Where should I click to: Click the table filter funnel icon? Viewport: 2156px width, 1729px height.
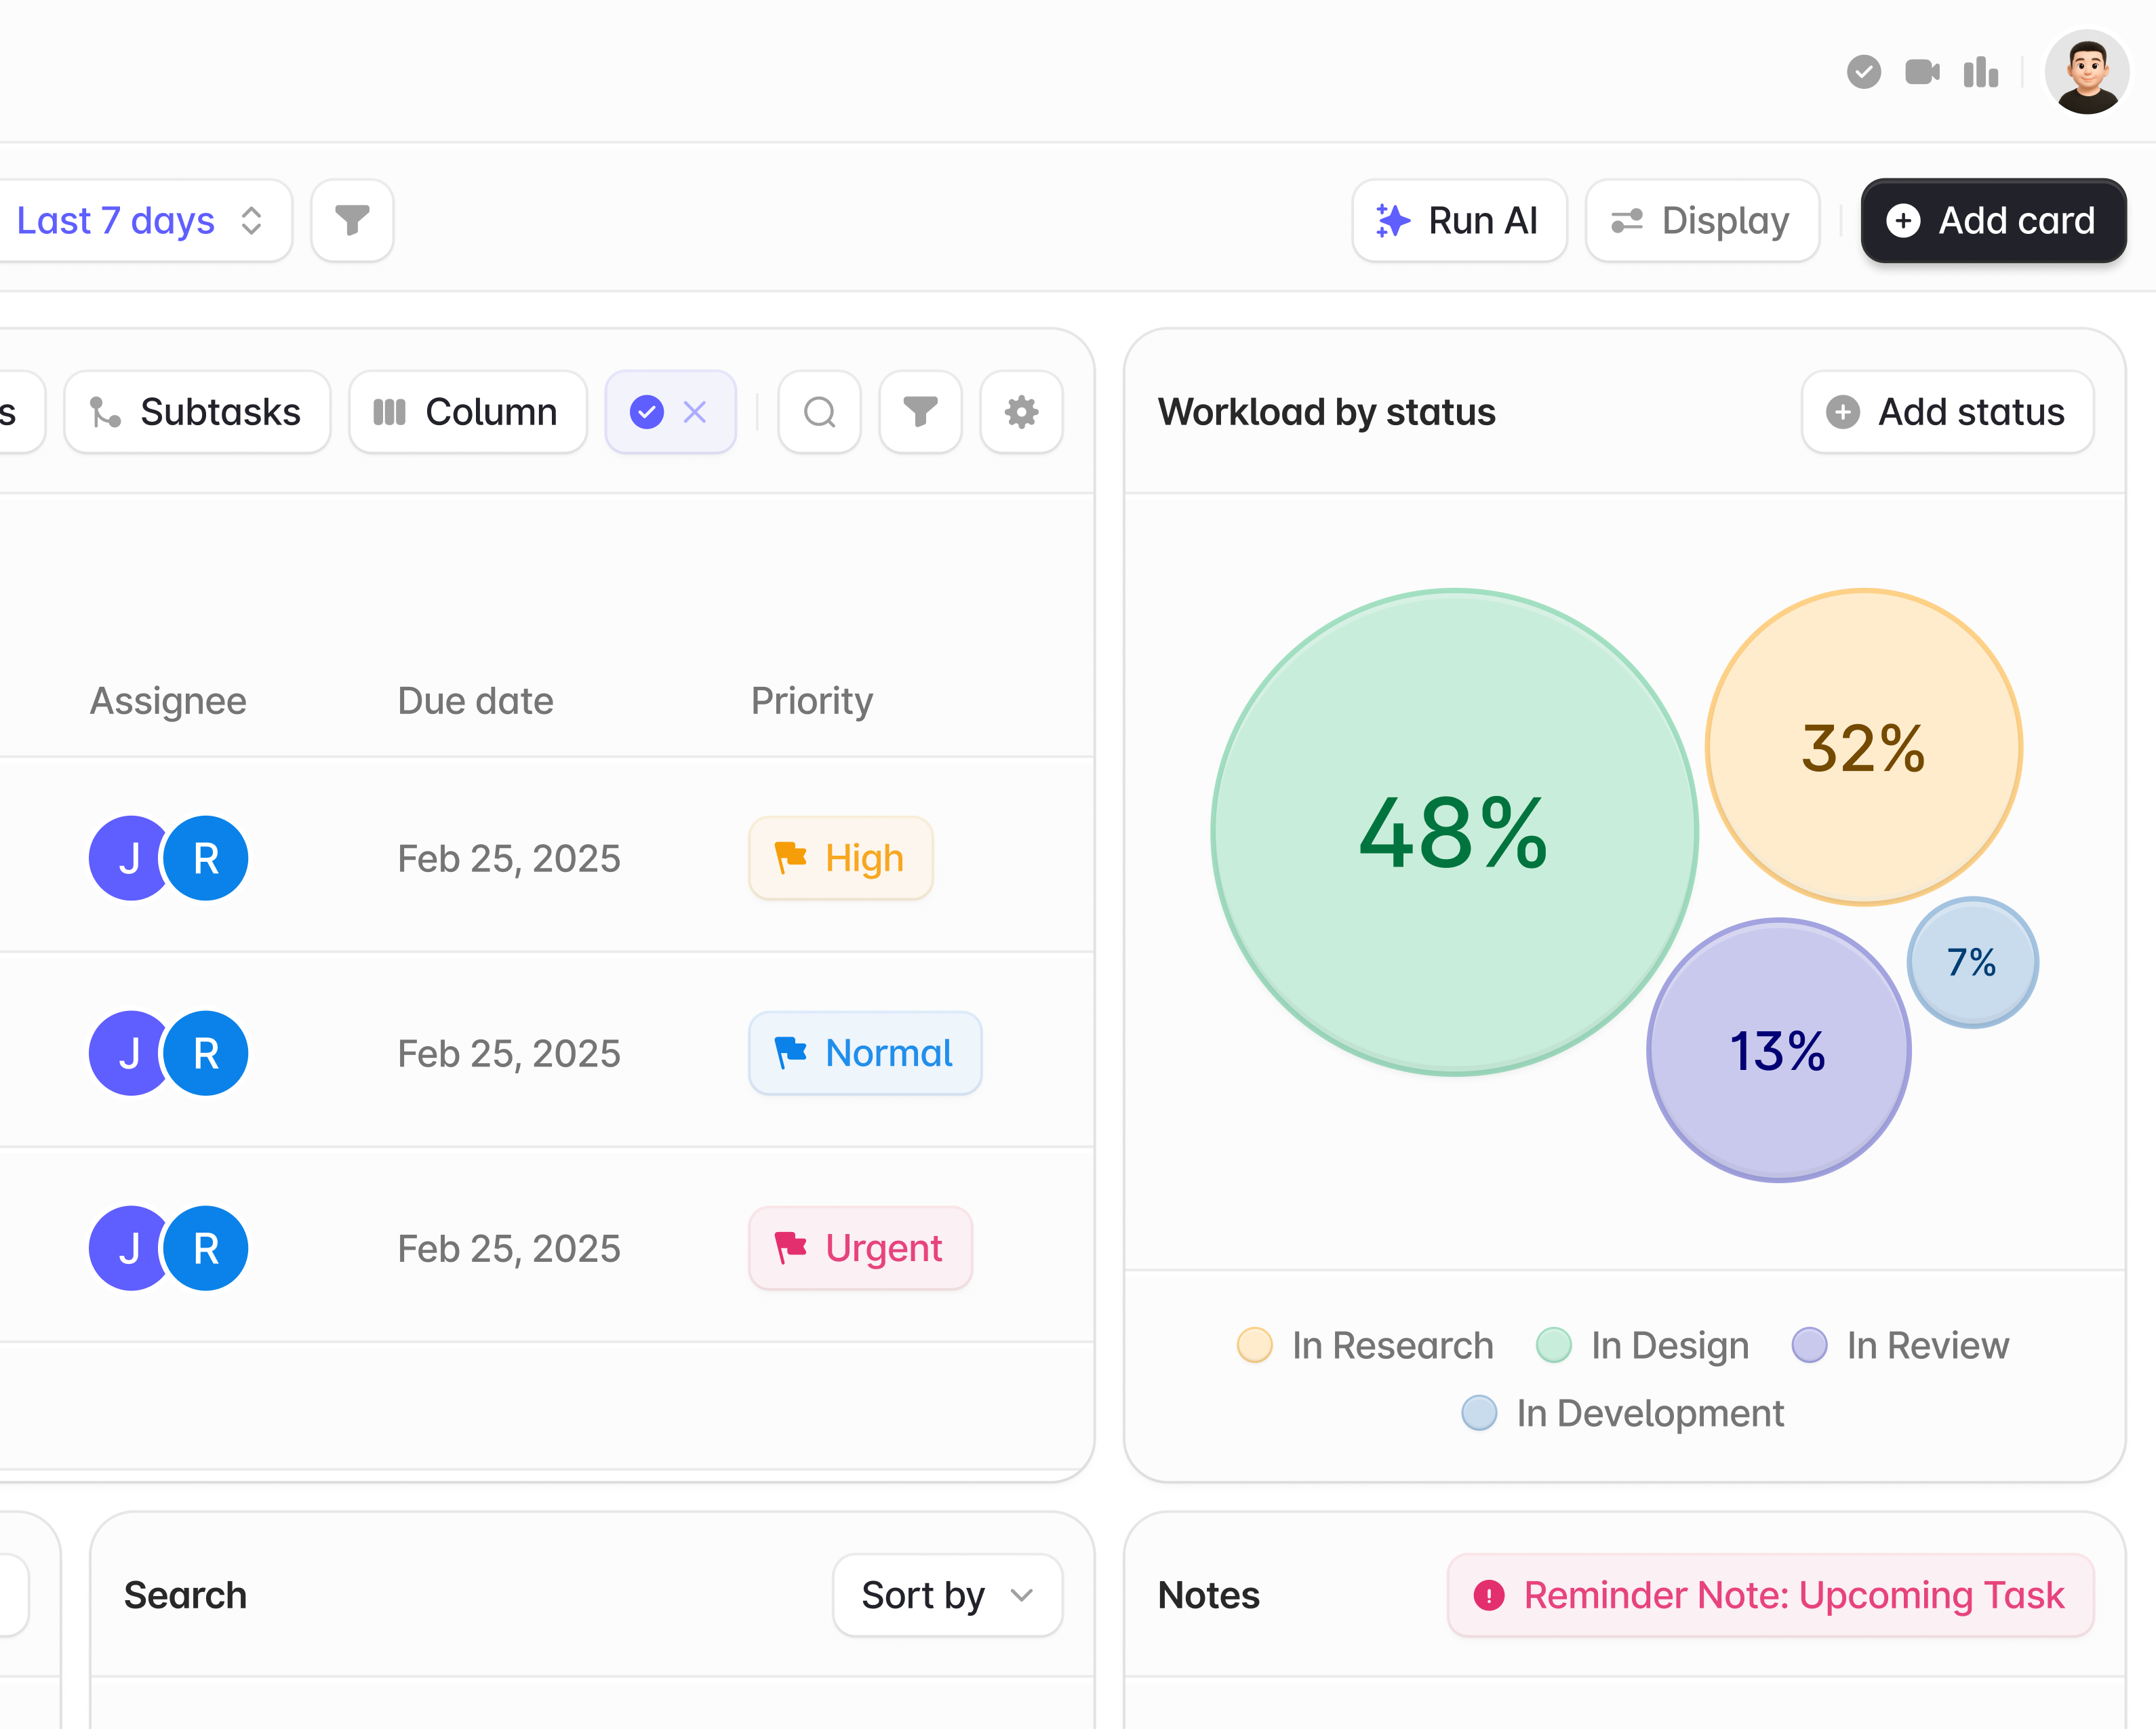(920, 412)
